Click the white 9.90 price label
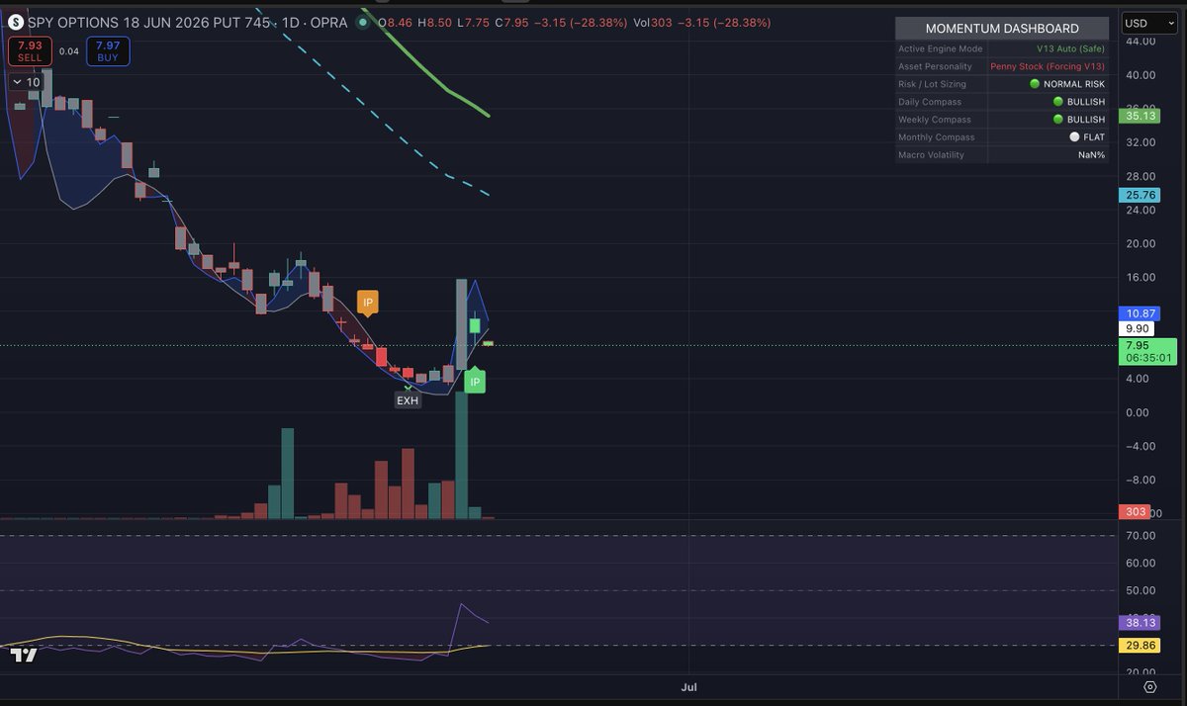Screen dimensions: 1187x706 (x=1138, y=328)
